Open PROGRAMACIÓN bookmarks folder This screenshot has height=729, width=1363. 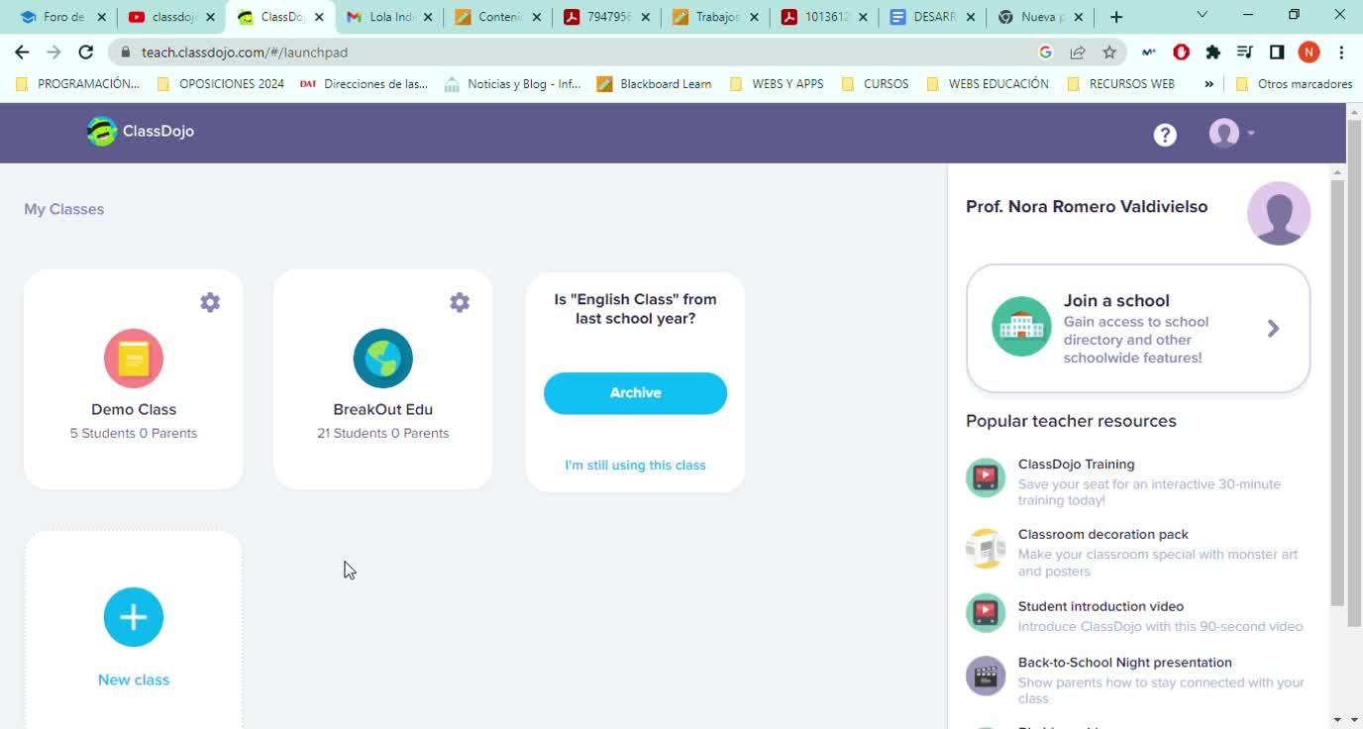(78, 84)
